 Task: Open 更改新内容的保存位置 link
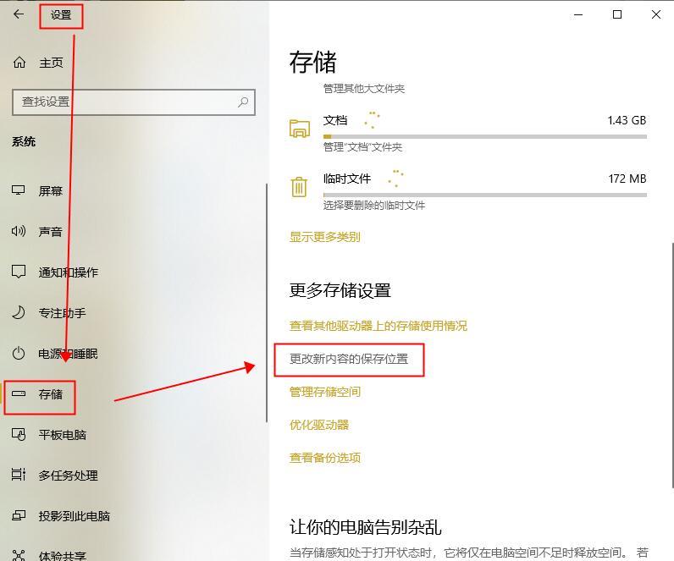tap(349, 359)
